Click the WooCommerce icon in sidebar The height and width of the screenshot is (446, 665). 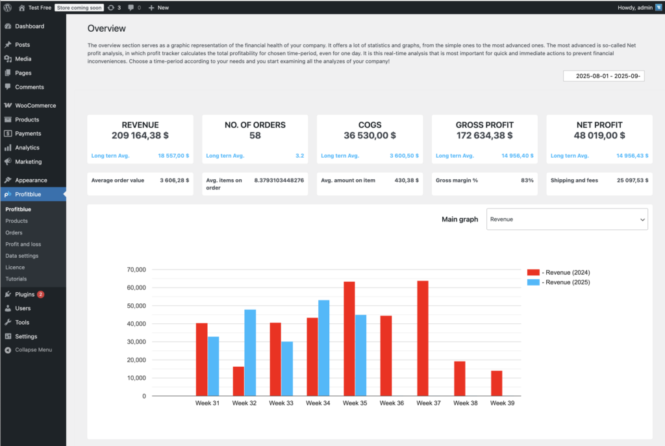[8, 105]
